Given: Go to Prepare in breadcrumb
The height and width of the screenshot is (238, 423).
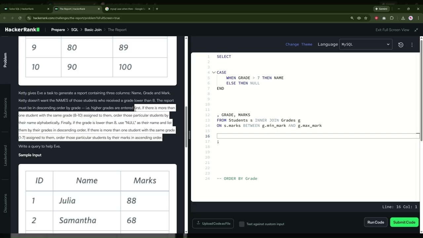Looking at the screenshot, I should pyautogui.click(x=58, y=30).
